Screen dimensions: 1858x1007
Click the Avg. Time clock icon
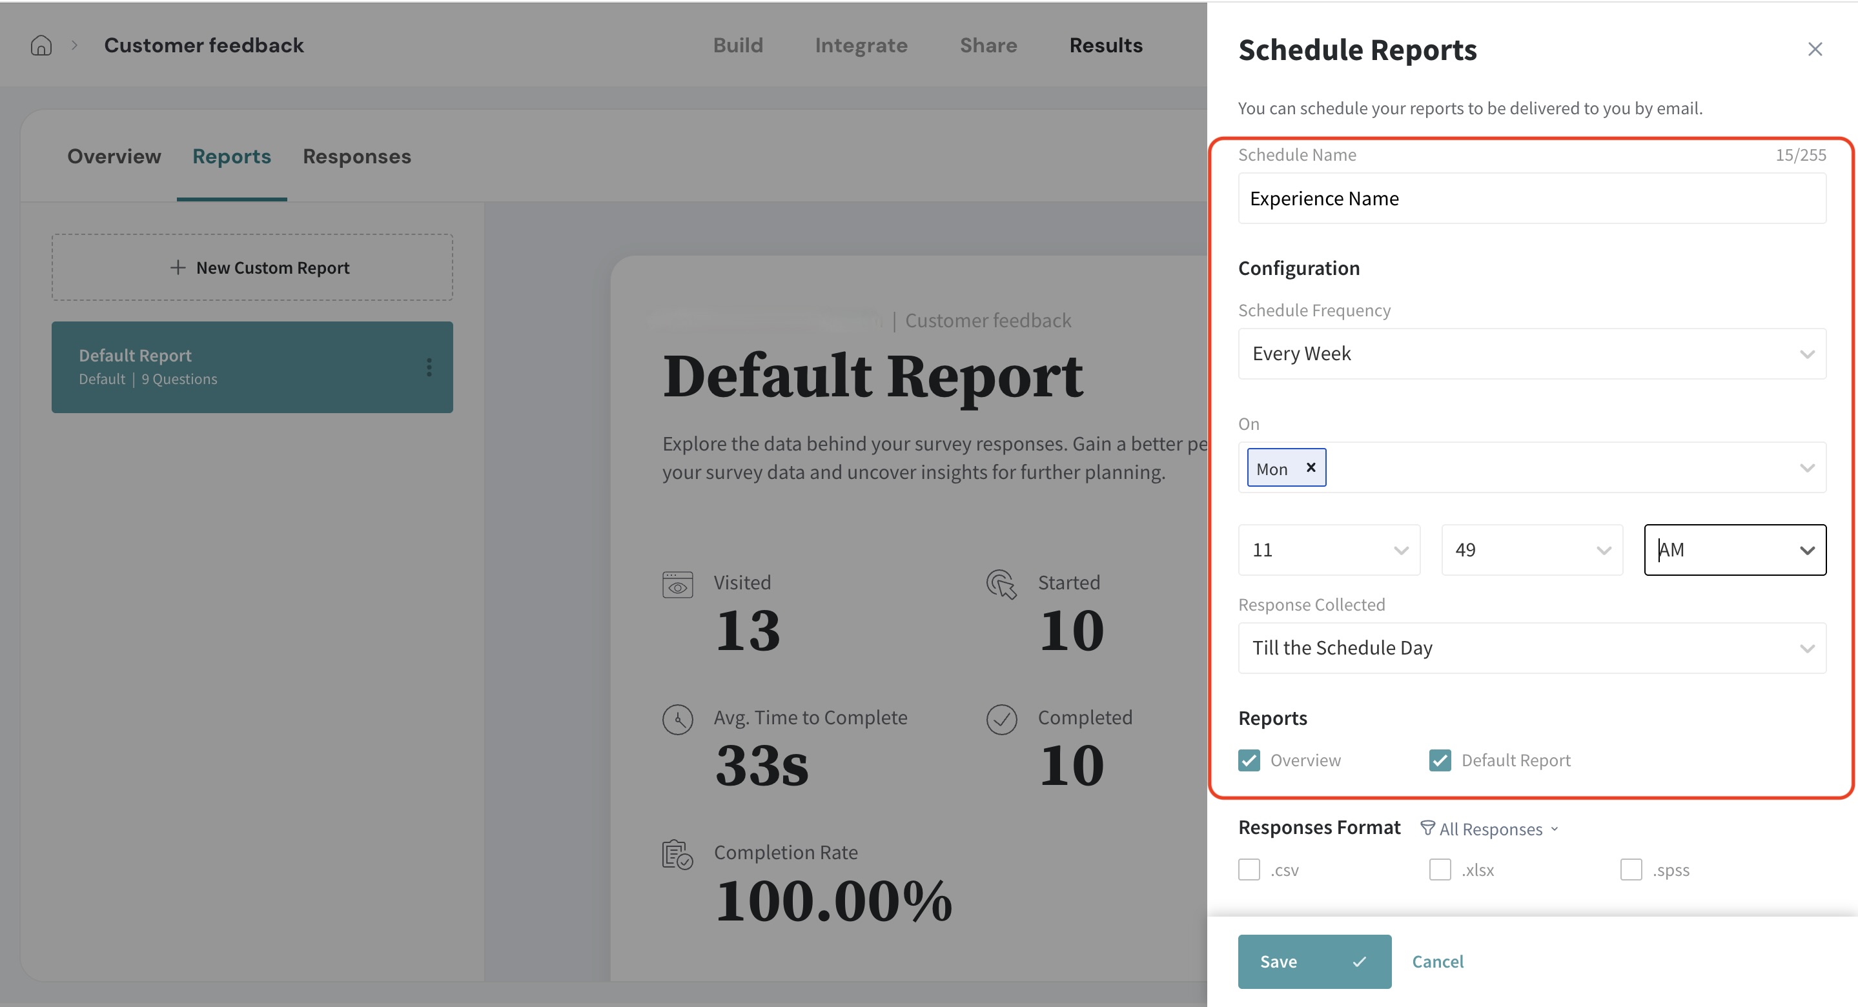click(677, 720)
